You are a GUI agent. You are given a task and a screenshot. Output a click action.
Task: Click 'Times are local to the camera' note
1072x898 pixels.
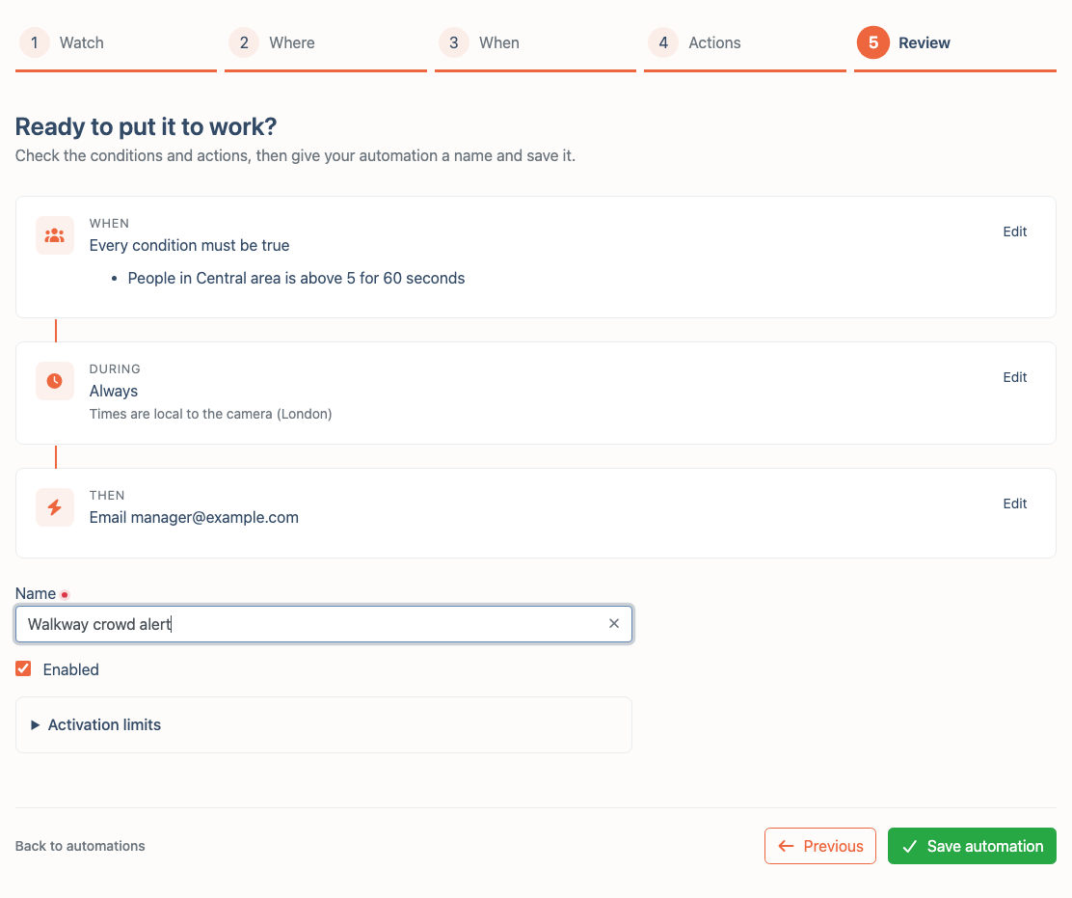click(210, 414)
